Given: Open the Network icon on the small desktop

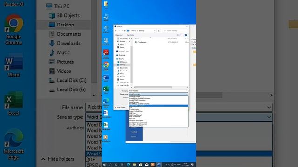Looking at the screenshot, I should point(106,29).
